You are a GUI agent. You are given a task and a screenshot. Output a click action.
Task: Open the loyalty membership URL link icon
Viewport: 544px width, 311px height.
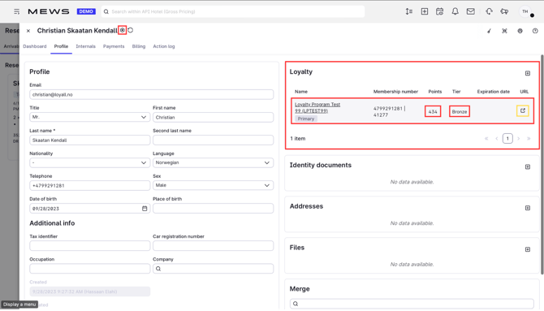(523, 110)
